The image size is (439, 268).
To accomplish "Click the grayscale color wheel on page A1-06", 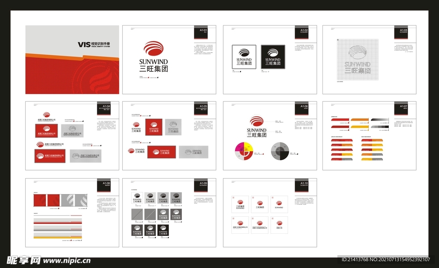I will [x=280, y=151].
